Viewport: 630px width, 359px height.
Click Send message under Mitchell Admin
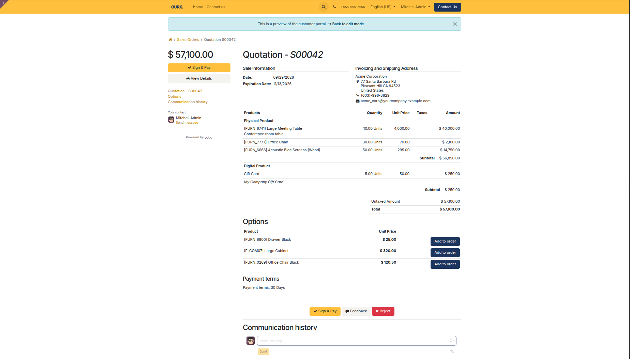tap(187, 123)
